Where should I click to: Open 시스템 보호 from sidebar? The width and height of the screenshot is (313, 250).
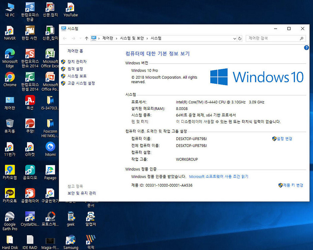pyautogui.click(x=77, y=76)
